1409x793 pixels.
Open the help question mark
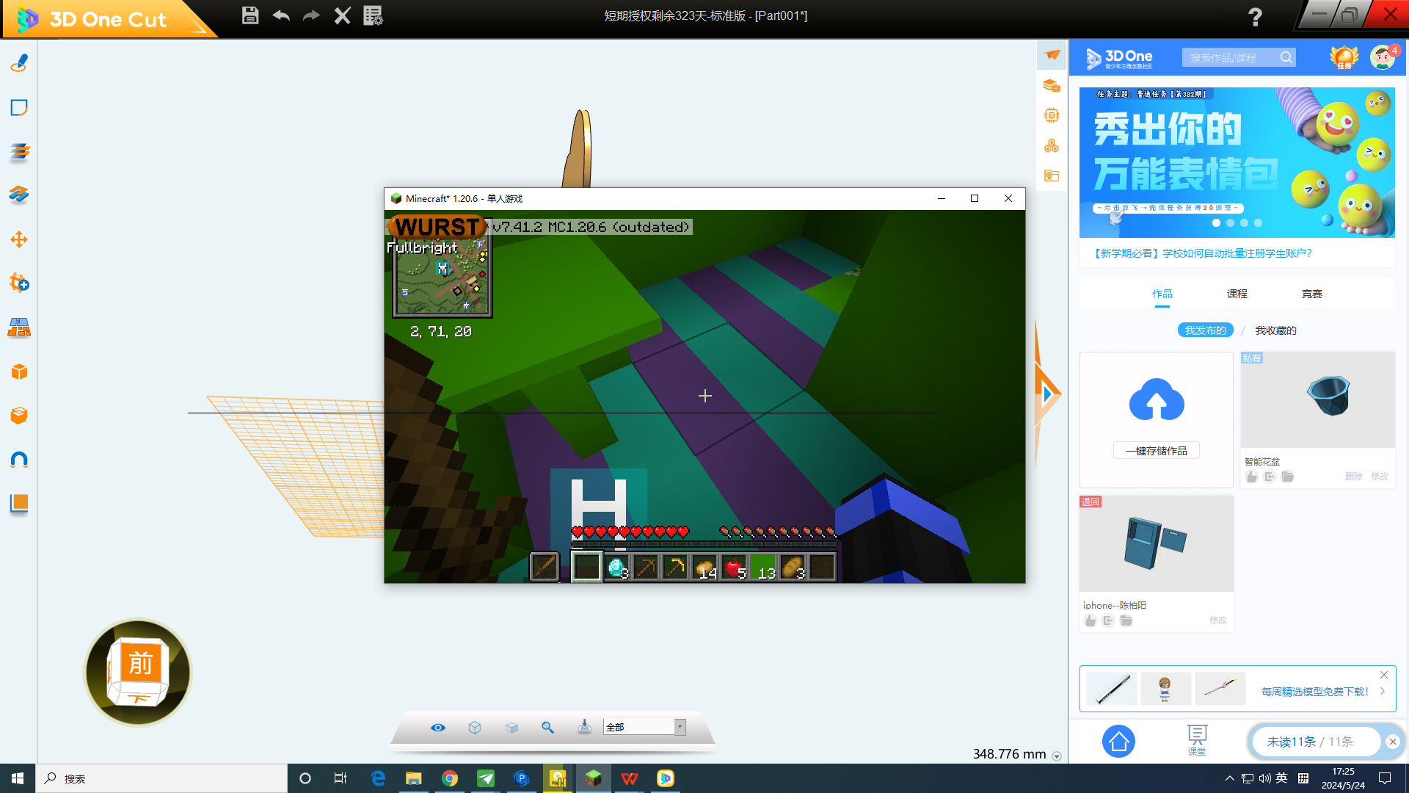[1255, 16]
